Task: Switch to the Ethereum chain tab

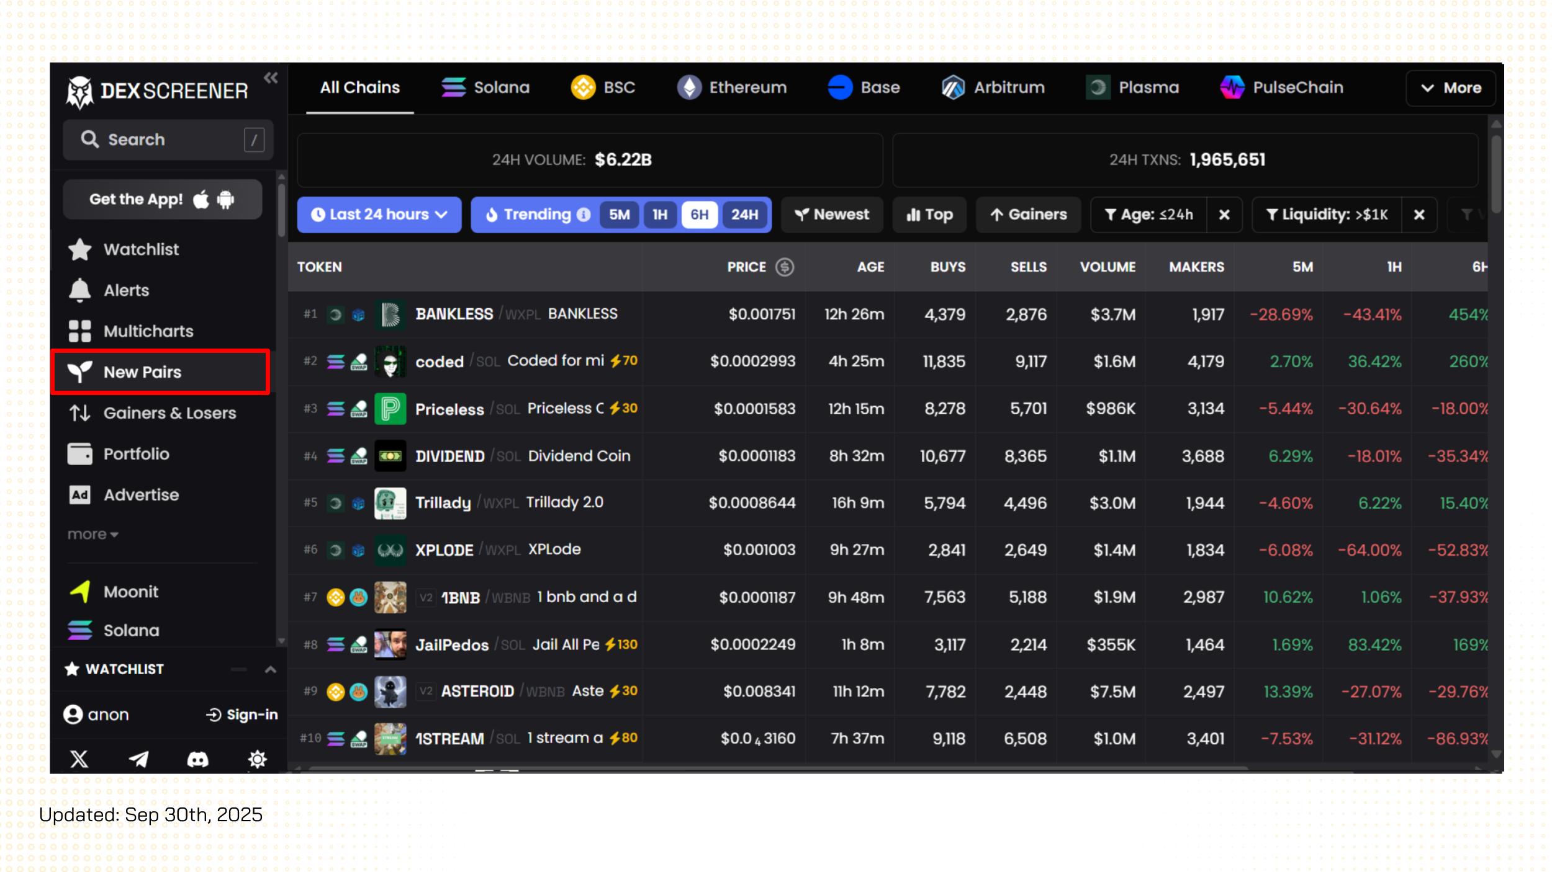Action: click(x=732, y=87)
